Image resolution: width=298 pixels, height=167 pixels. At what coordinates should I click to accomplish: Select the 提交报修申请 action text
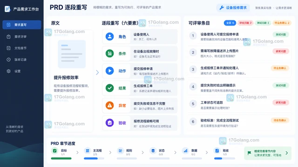[143, 69]
